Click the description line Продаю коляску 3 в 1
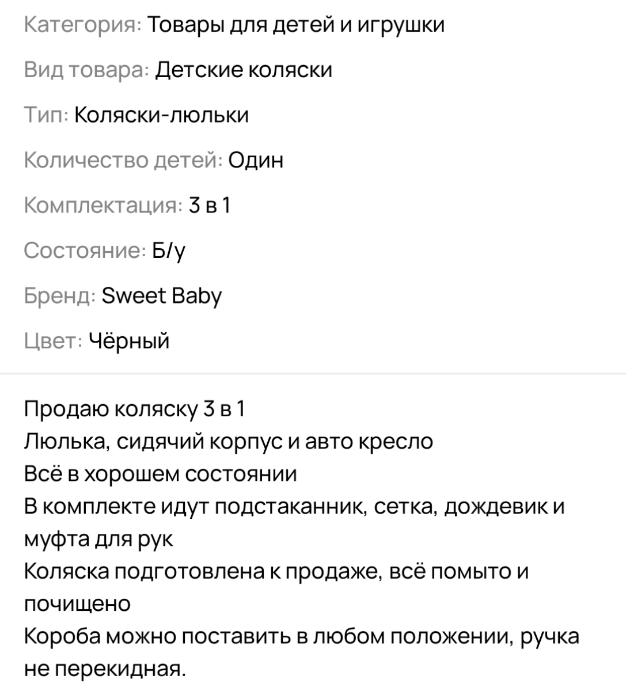The height and width of the screenshot is (691, 626). (135, 408)
